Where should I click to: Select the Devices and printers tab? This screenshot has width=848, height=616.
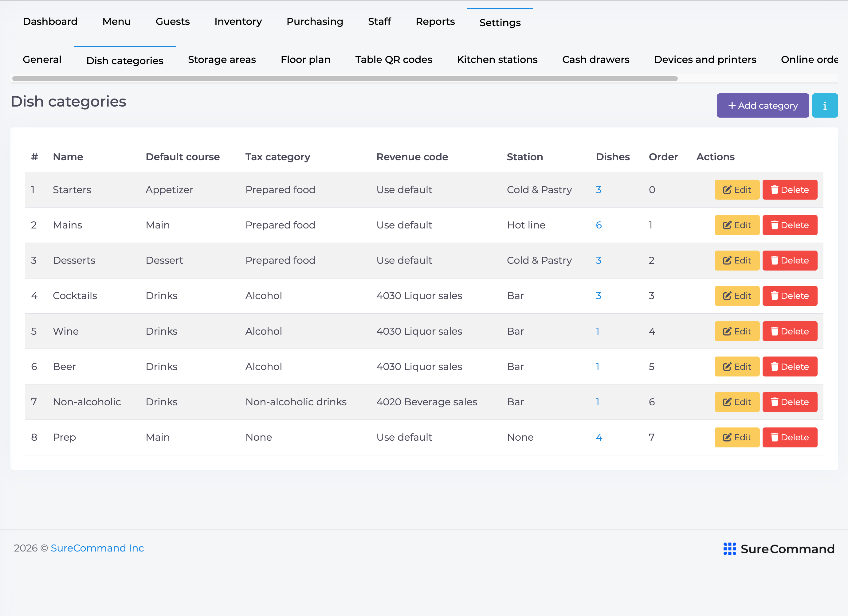coord(705,60)
